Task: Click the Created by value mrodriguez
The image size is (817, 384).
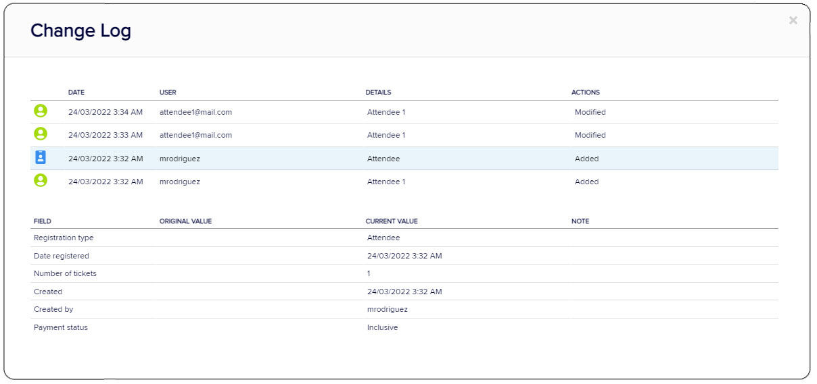Action: click(x=388, y=309)
